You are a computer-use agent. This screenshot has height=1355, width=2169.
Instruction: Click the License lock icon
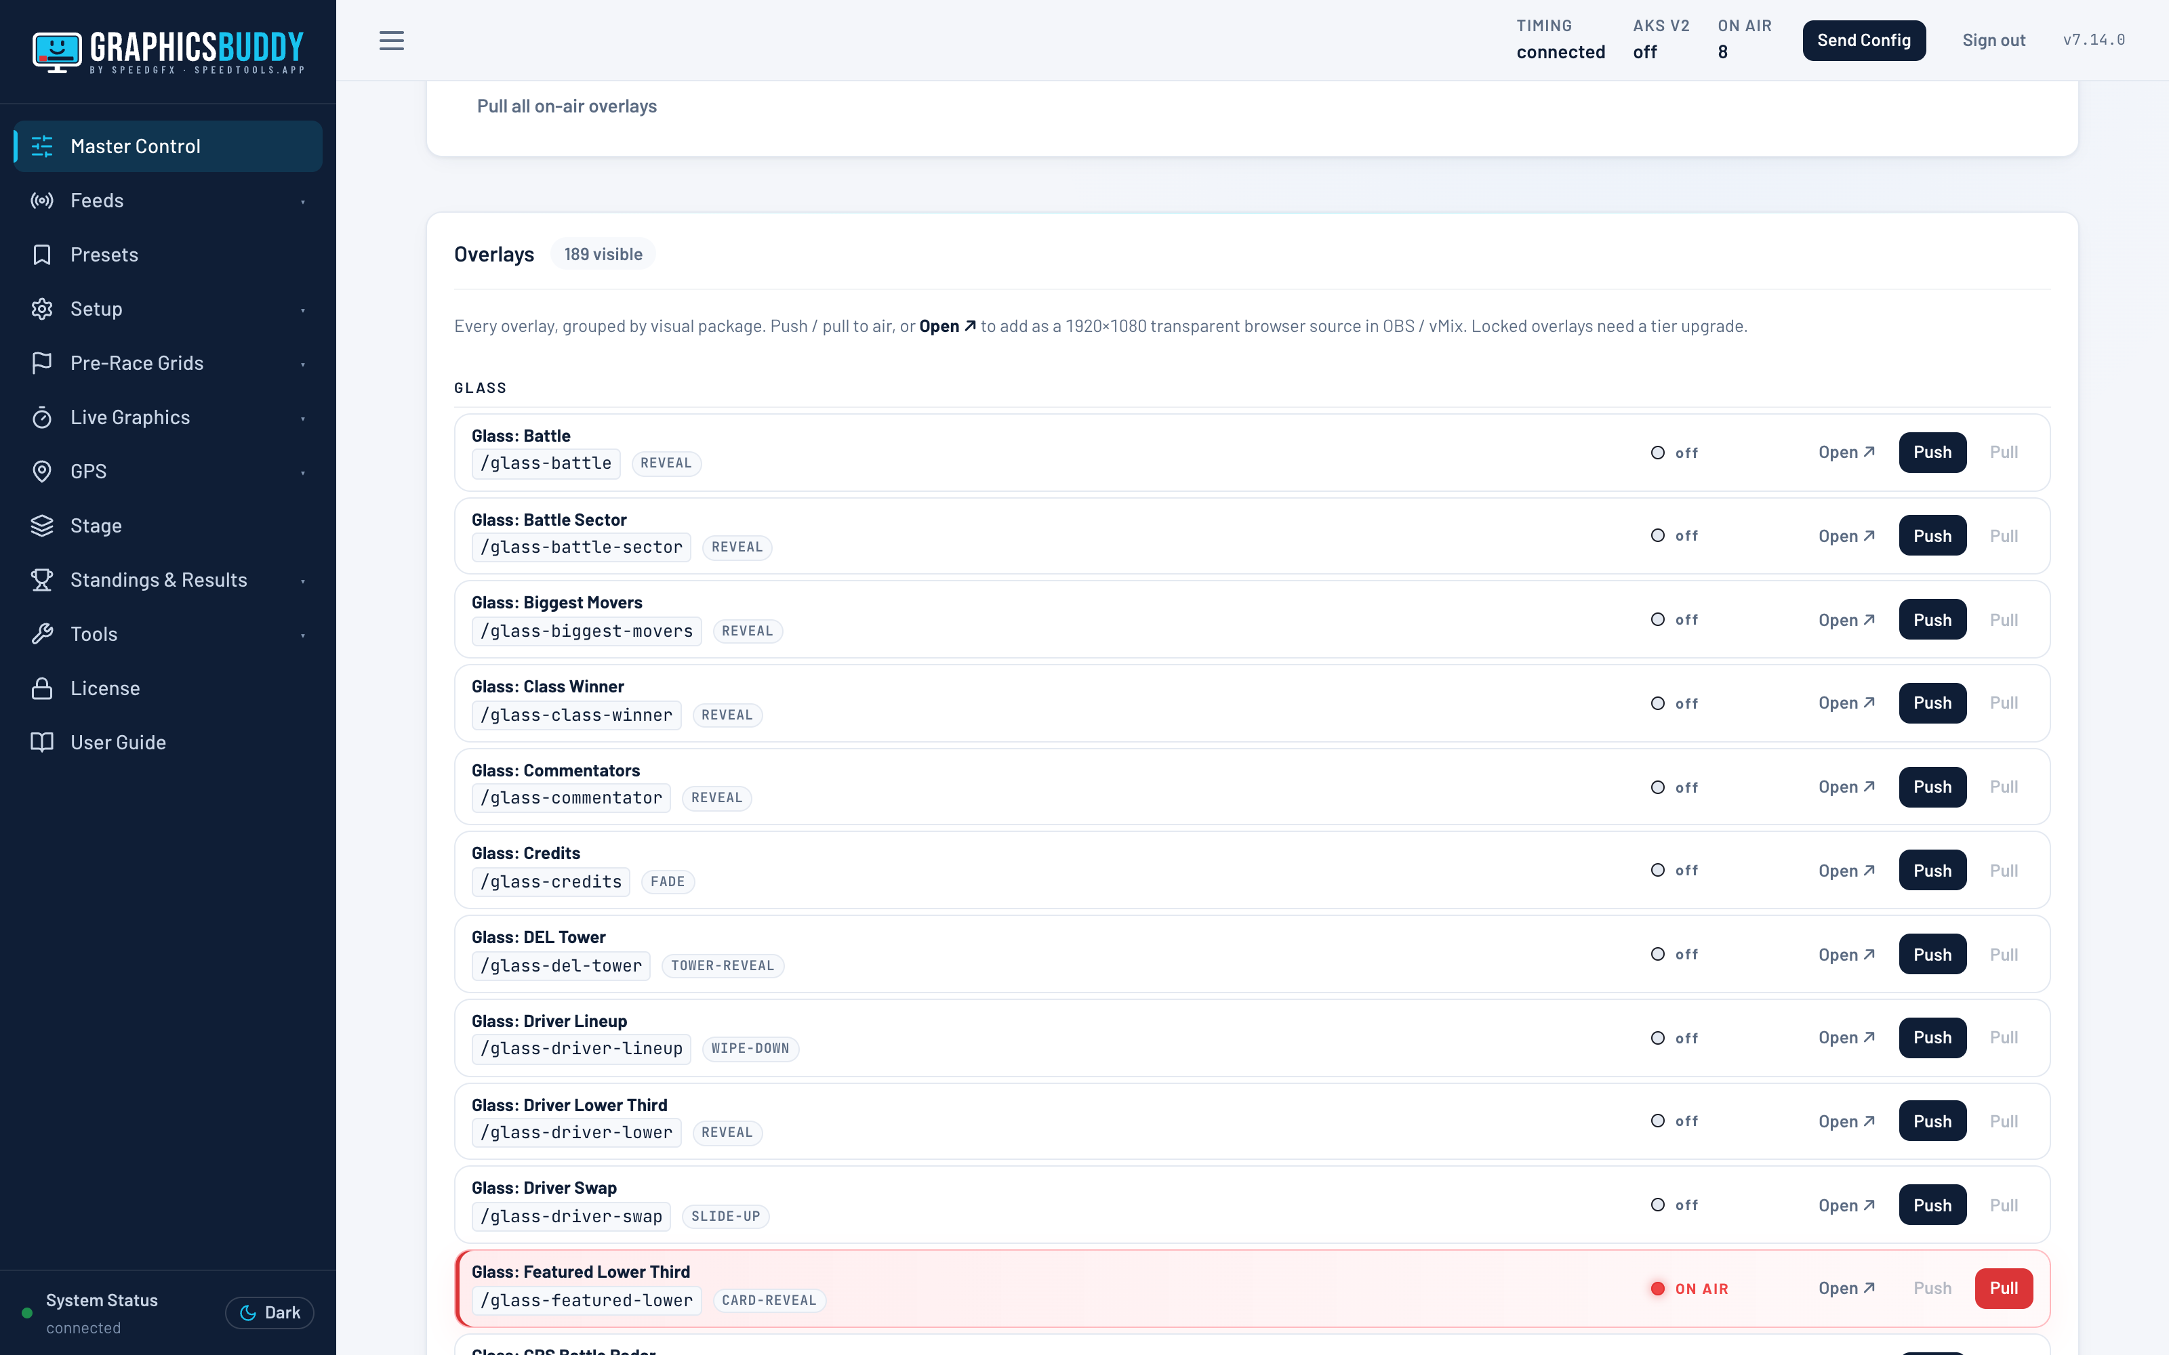tap(42, 688)
